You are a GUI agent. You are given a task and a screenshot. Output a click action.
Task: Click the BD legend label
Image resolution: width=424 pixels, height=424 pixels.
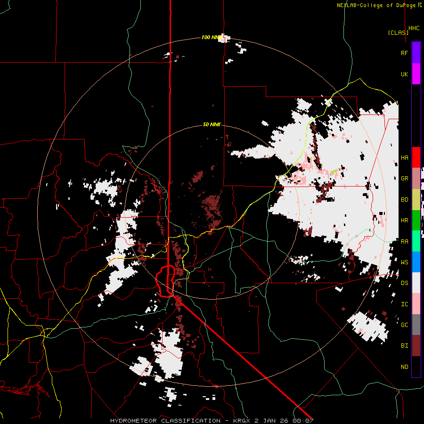click(404, 200)
